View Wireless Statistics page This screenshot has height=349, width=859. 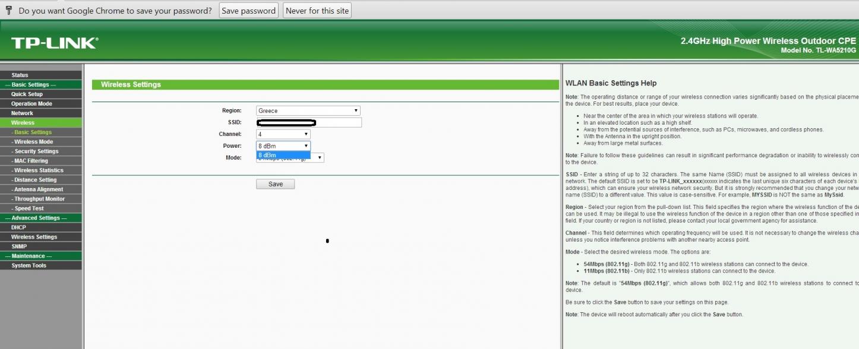pos(39,170)
